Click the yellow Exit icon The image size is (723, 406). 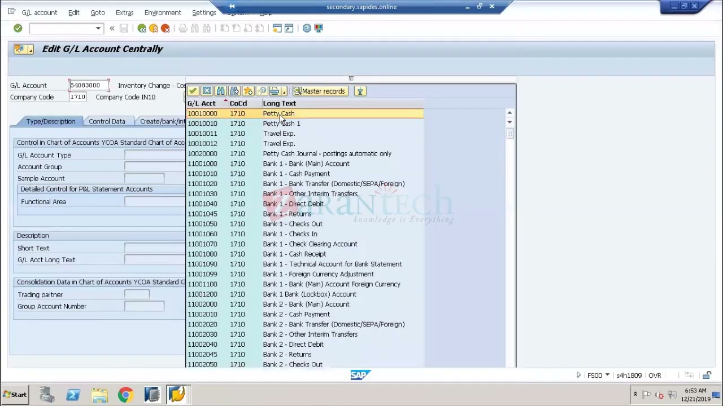[154, 28]
